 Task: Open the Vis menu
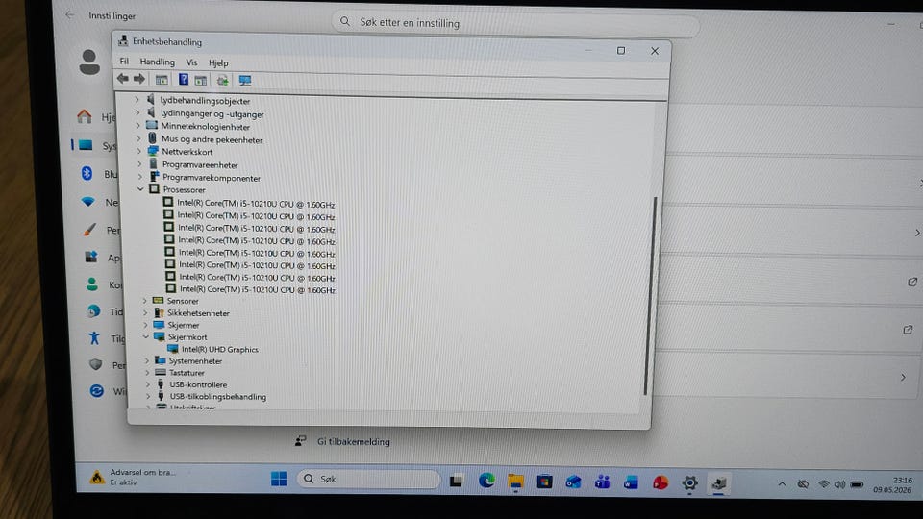click(192, 62)
